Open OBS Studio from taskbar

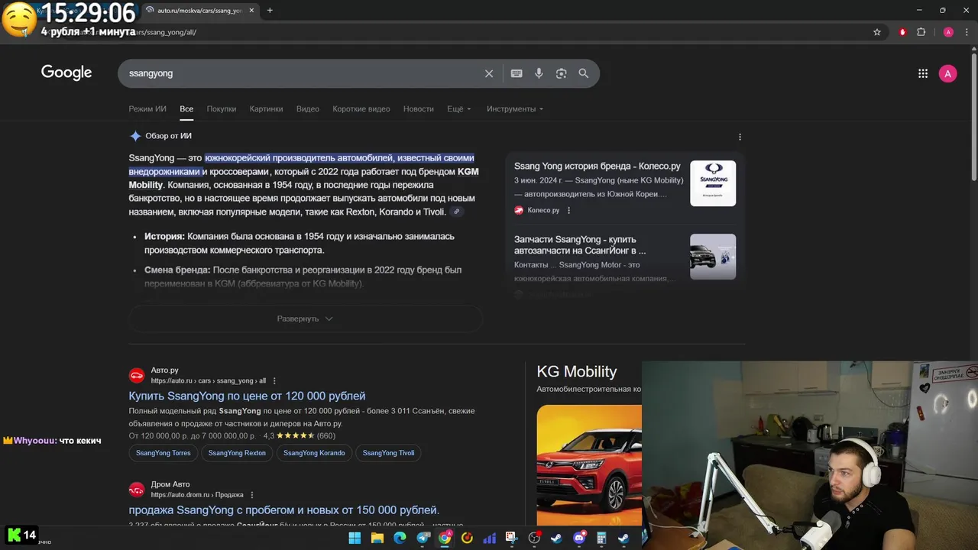tap(534, 538)
